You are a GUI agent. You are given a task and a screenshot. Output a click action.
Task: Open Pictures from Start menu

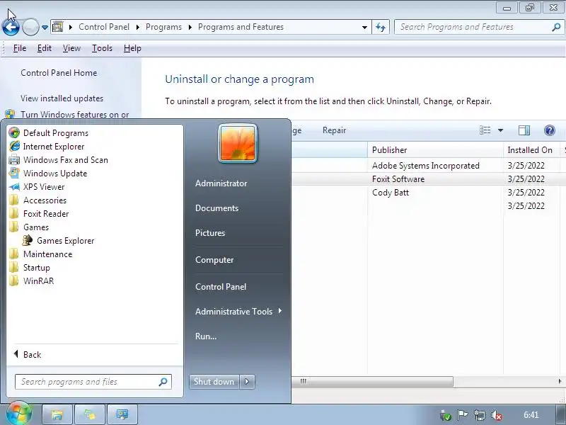(x=210, y=233)
